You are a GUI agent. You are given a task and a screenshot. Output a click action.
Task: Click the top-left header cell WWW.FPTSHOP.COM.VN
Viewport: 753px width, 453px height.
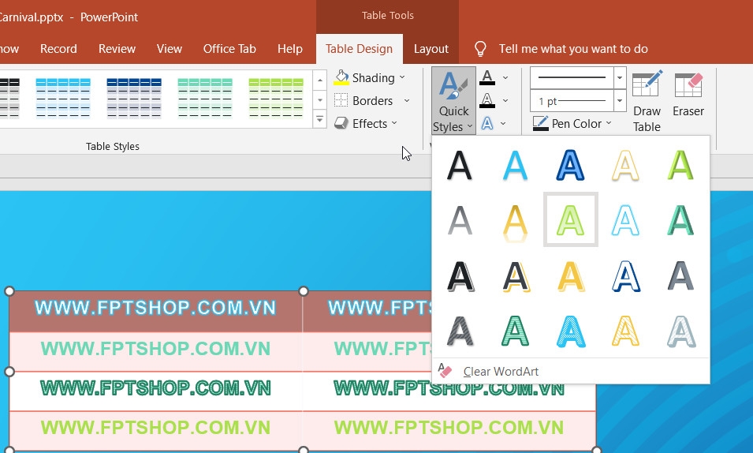tap(155, 308)
